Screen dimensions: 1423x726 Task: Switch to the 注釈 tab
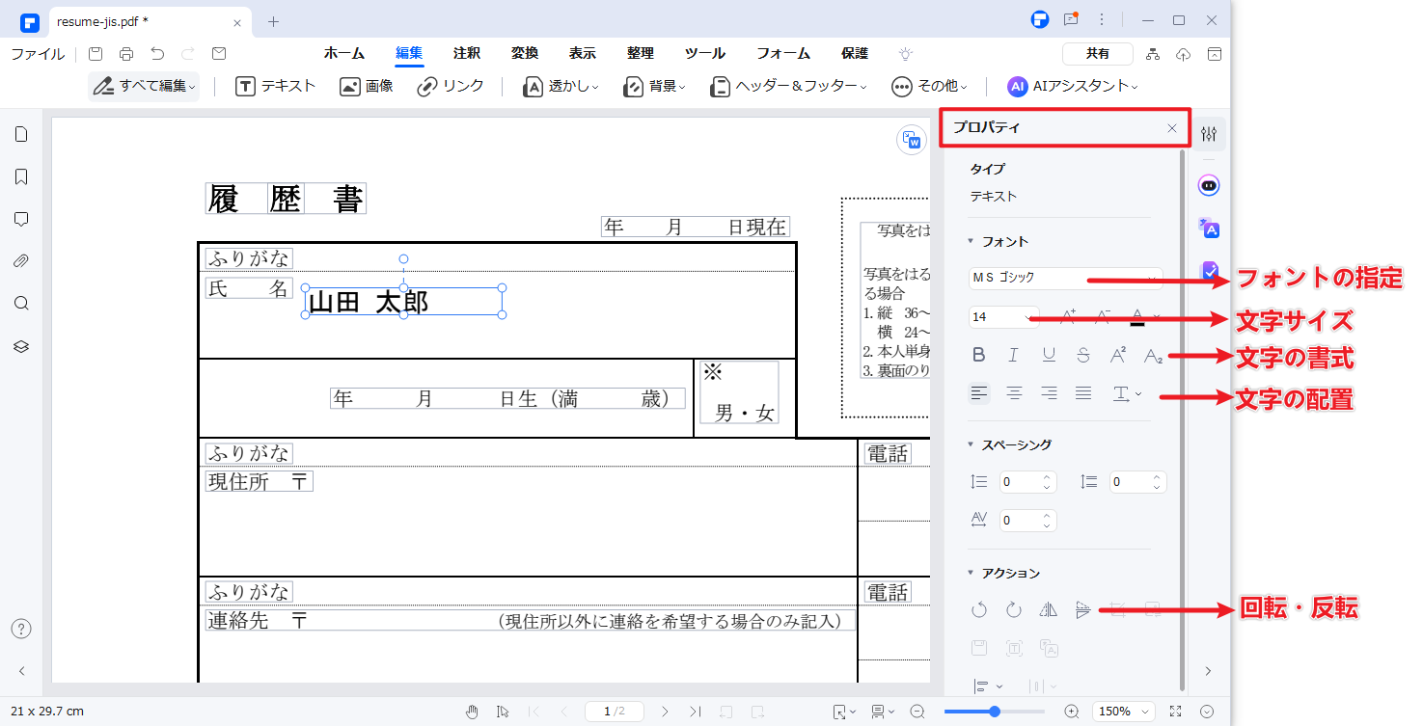tap(467, 54)
